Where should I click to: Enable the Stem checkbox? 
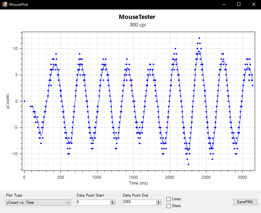169,206
